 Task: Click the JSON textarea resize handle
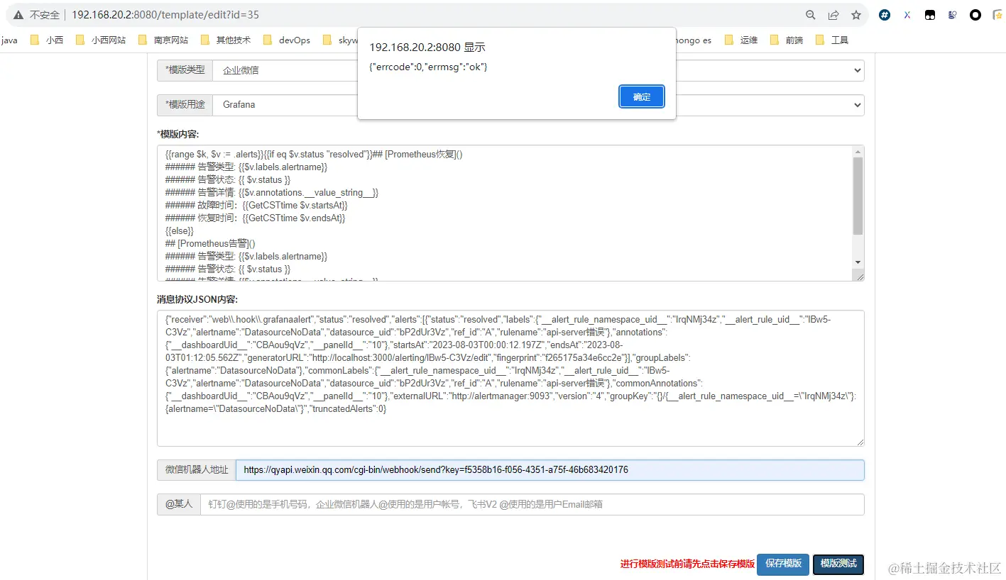859,441
